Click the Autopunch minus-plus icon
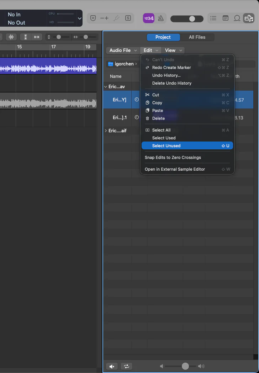The image size is (259, 373). pyautogui.click(x=104, y=18)
